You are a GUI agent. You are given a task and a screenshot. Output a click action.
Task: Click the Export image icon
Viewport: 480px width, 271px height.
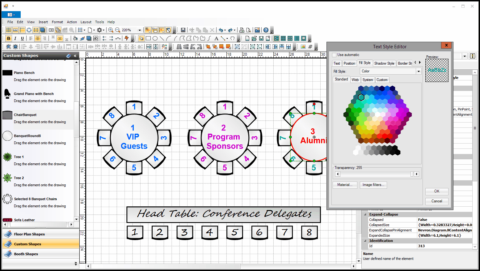[x=257, y=30]
